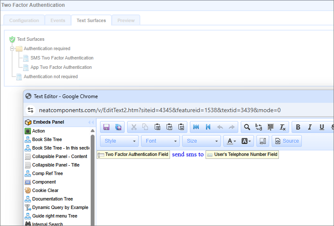Click the Source button
The image size is (334, 226).
[287, 141]
